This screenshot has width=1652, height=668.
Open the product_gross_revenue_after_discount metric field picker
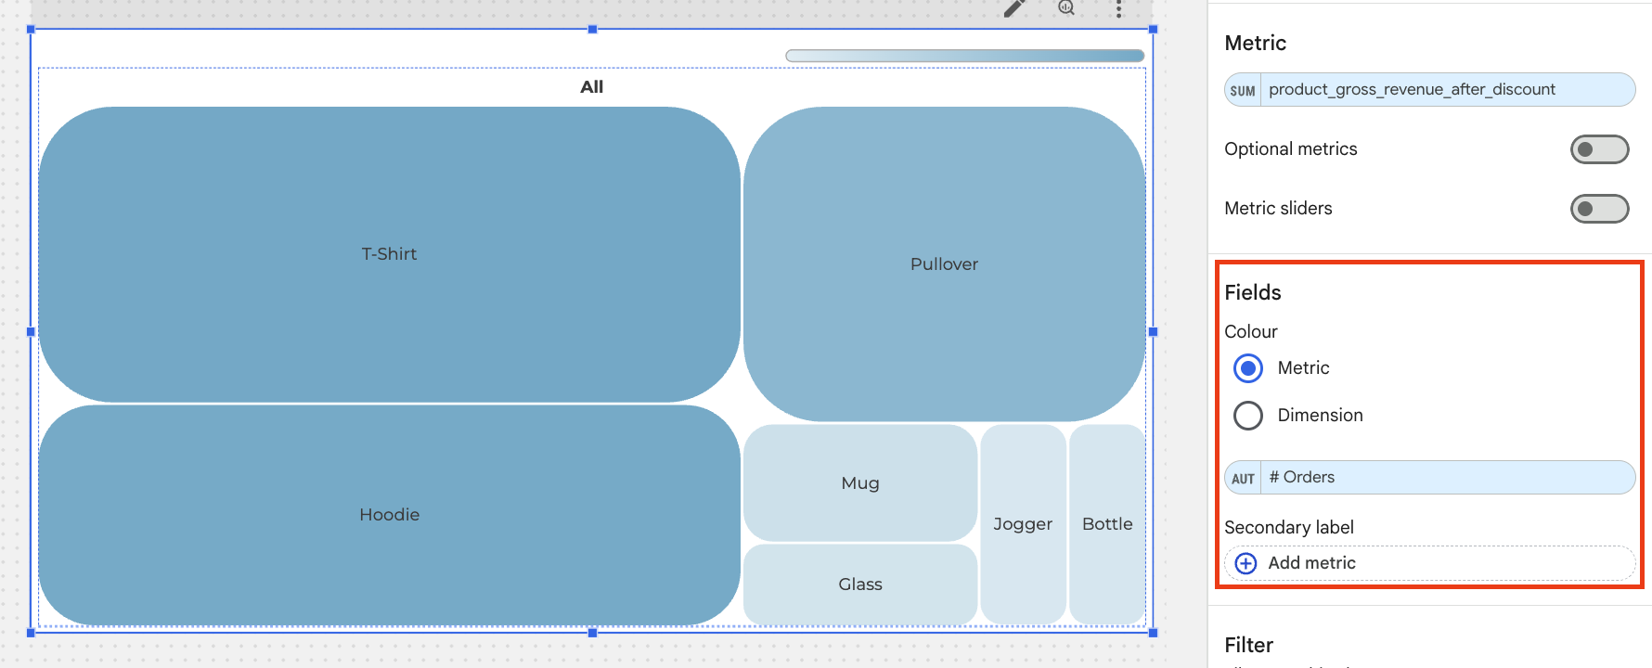(x=1446, y=90)
